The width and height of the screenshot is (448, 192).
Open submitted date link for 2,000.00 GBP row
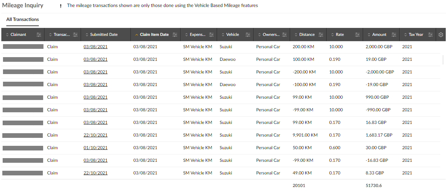pos(96,47)
